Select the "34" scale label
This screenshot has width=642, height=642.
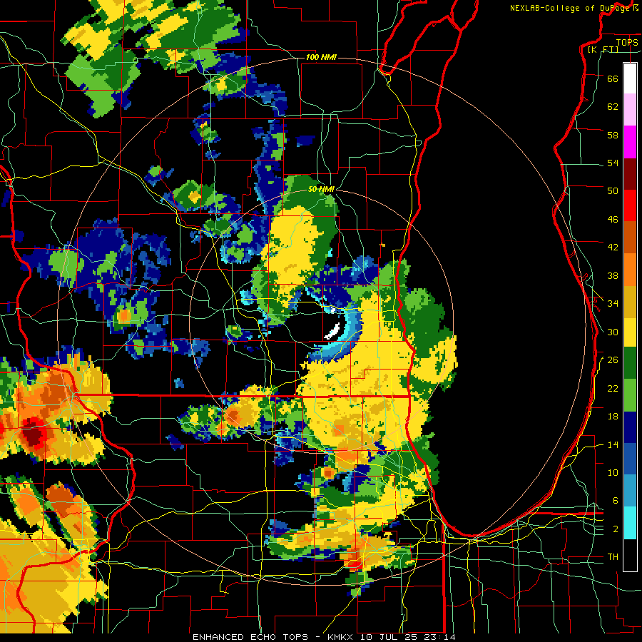point(613,304)
